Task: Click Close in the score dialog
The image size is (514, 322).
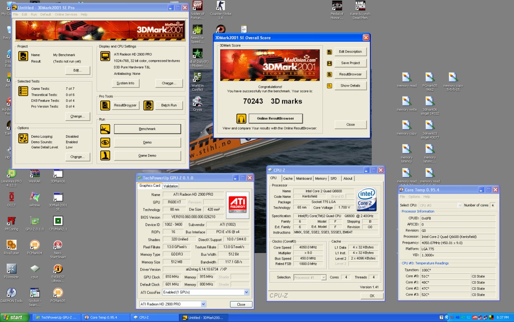Action: click(x=350, y=125)
